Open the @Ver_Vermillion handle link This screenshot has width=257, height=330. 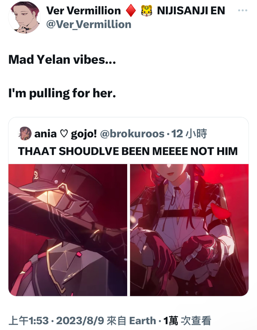point(89,24)
